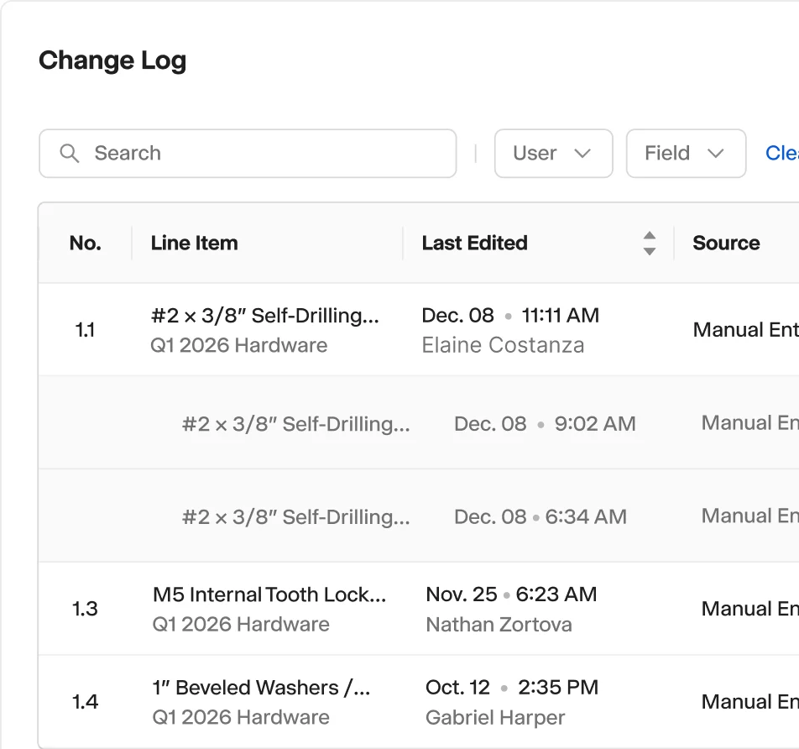Open the 9:02 AM Self-Drilling sub-entry item

tap(296, 424)
